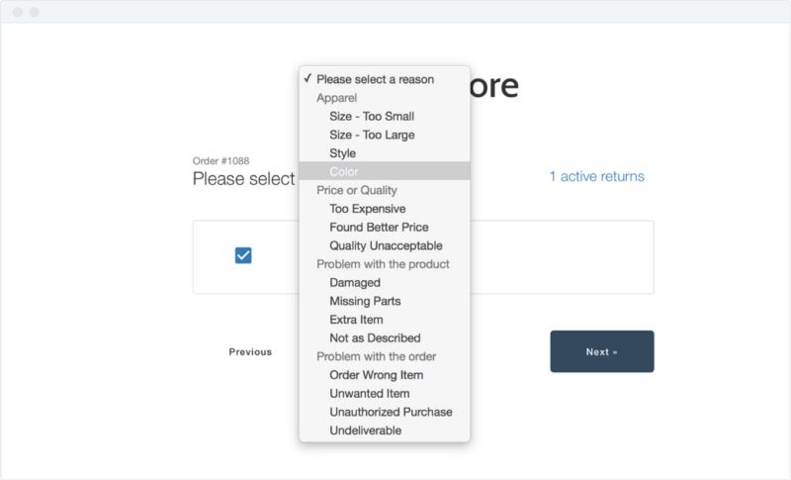Image resolution: width=791 pixels, height=480 pixels.
Task: Uncheck the item selection checkbox
Action: click(x=243, y=255)
